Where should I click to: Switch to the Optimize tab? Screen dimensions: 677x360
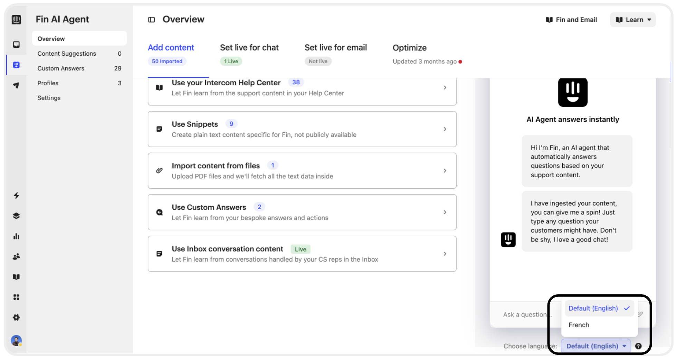410,48
